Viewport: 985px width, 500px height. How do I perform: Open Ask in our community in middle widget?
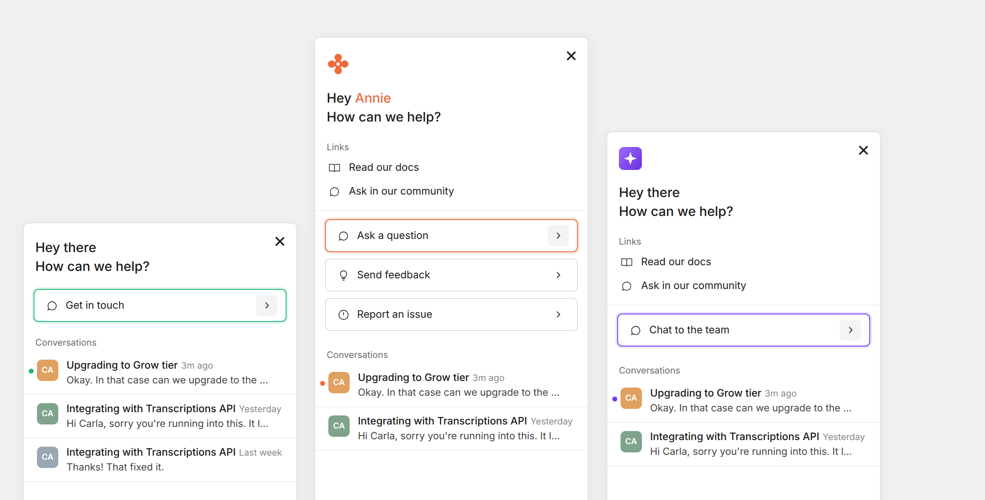point(401,191)
